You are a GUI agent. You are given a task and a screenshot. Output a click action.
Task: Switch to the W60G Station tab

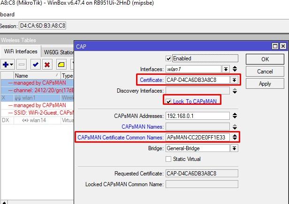(59, 52)
